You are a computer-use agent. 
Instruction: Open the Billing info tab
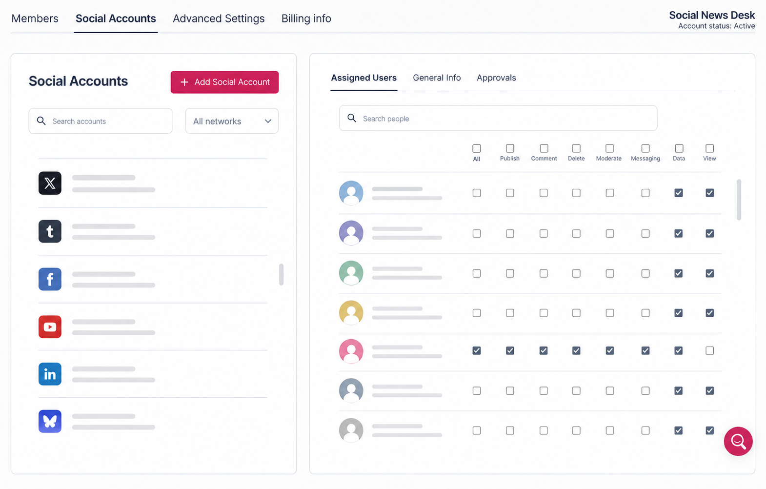tap(306, 19)
